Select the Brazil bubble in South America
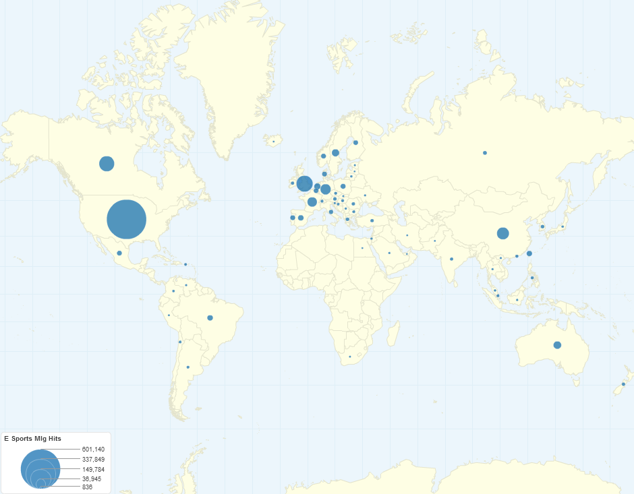Screen dimensions: 634x494 pos(210,317)
